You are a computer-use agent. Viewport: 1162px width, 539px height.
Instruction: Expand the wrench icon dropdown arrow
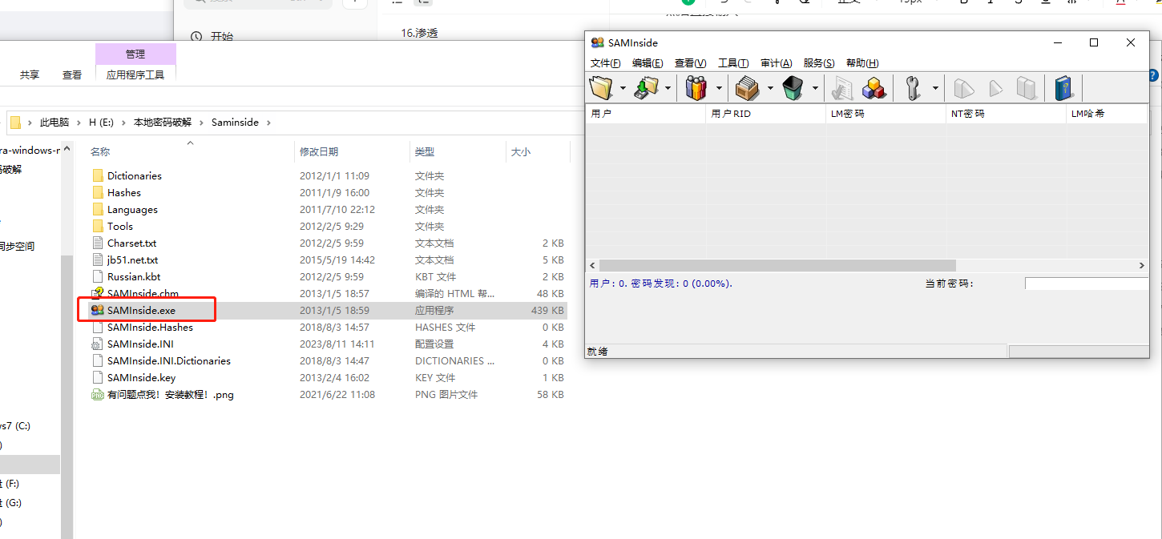click(x=934, y=88)
